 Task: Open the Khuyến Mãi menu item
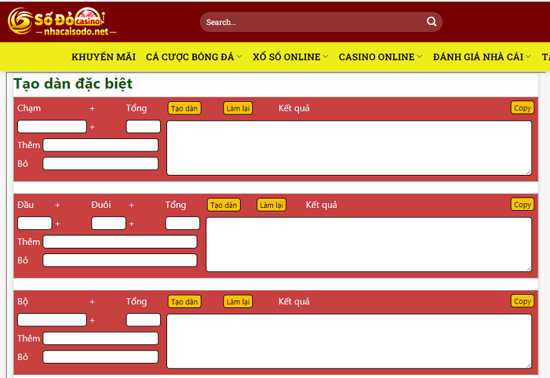(103, 57)
